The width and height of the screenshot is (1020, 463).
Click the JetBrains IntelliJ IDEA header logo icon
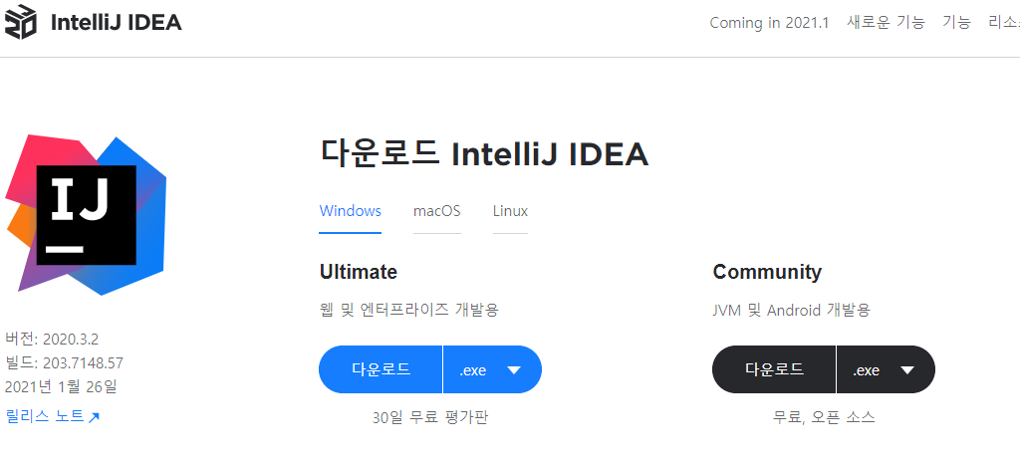[20, 21]
